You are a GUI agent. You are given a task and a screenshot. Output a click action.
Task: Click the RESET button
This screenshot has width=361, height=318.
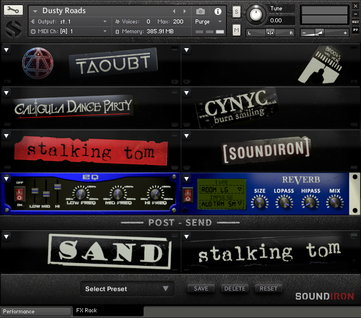click(268, 289)
